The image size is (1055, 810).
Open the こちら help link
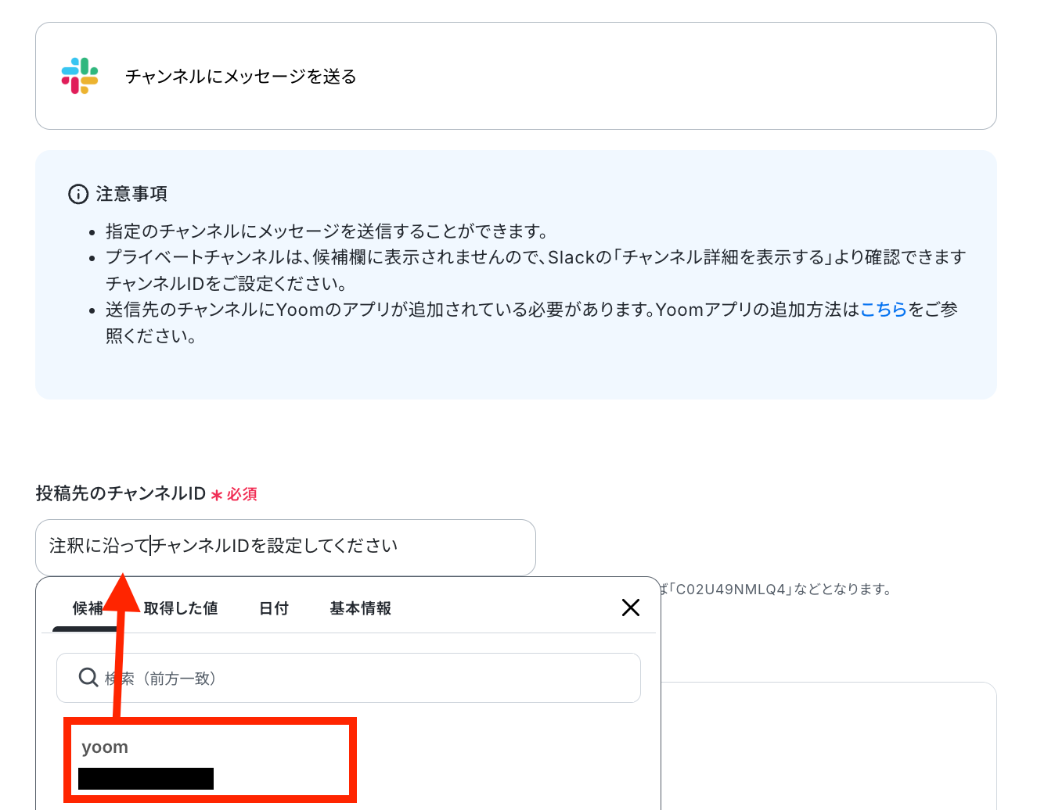(884, 310)
